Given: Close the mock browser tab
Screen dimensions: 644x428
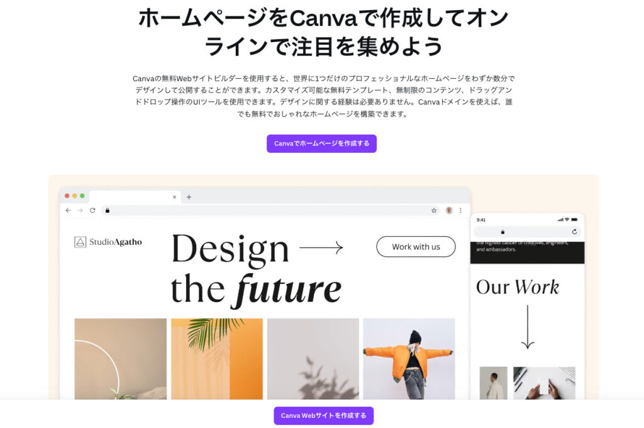Looking at the screenshot, I should click(175, 197).
